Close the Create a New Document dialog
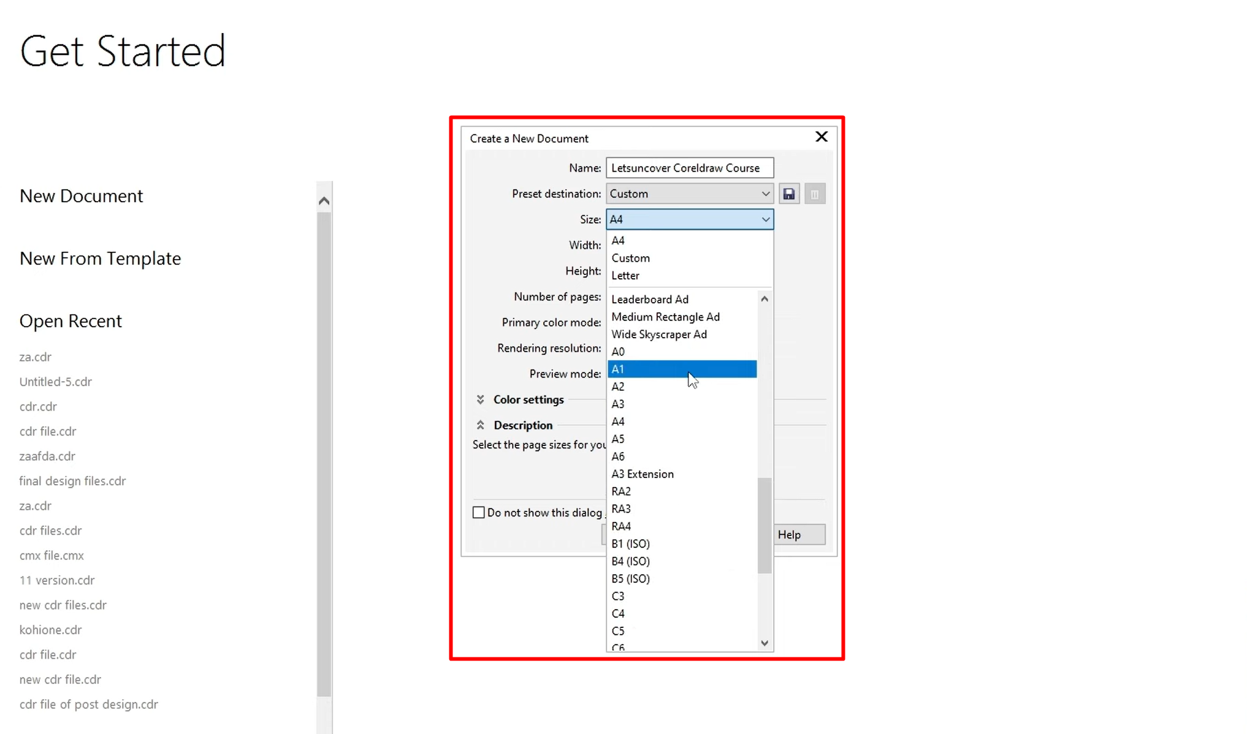Screen dimensions: 1247x734 [821, 137]
